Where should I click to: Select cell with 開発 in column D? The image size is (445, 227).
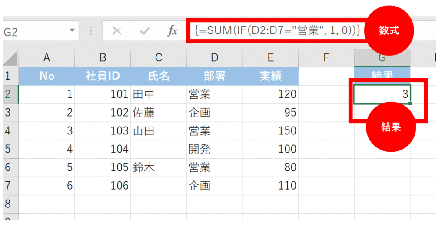[215, 149]
